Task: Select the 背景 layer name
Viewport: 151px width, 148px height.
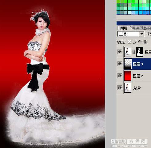Action: (137, 88)
